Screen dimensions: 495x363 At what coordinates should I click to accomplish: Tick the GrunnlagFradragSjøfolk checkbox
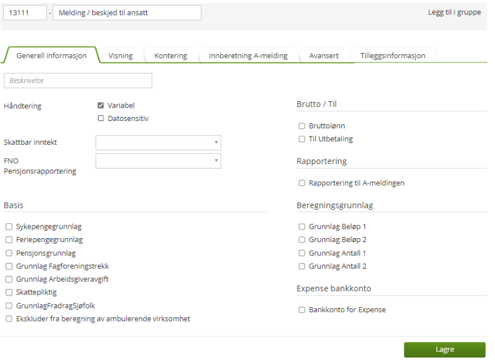click(9, 306)
